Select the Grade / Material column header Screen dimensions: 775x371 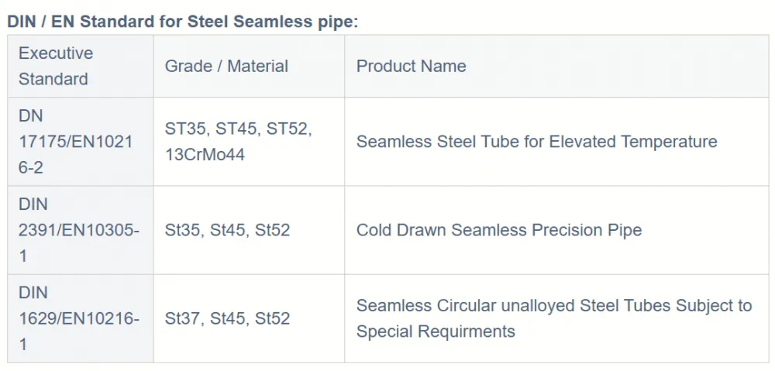click(x=249, y=66)
